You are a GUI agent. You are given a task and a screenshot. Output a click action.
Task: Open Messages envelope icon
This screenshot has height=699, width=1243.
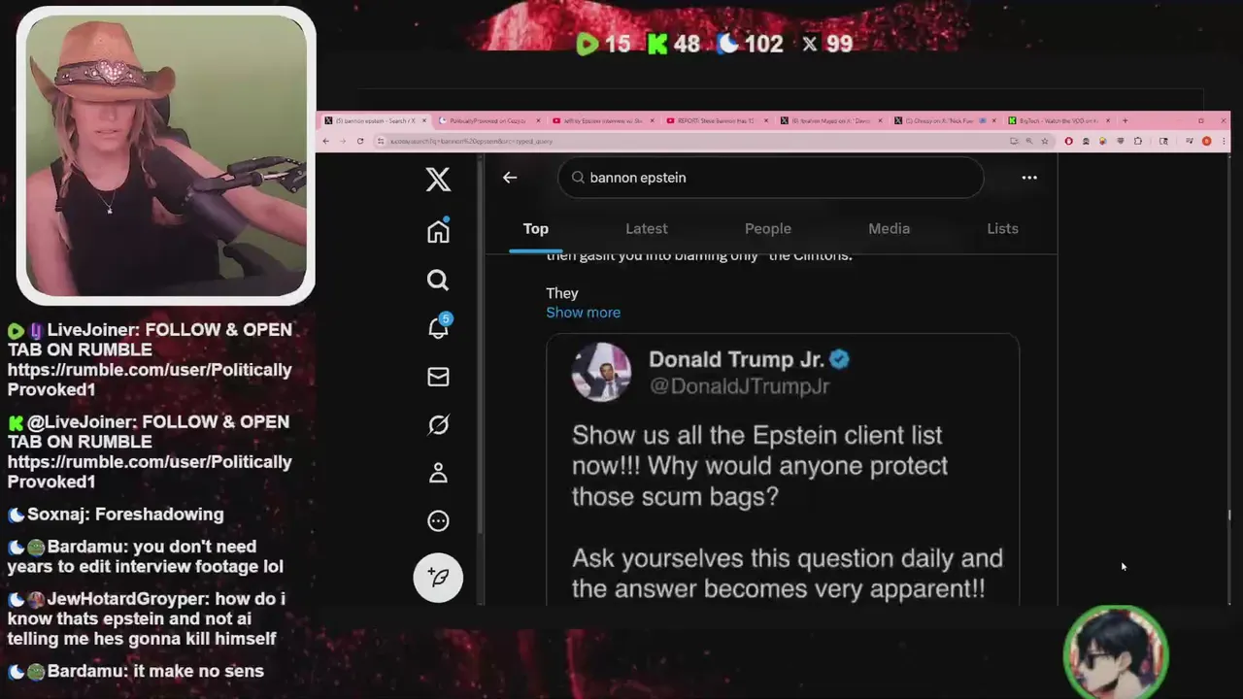pyautogui.click(x=438, y=377)
